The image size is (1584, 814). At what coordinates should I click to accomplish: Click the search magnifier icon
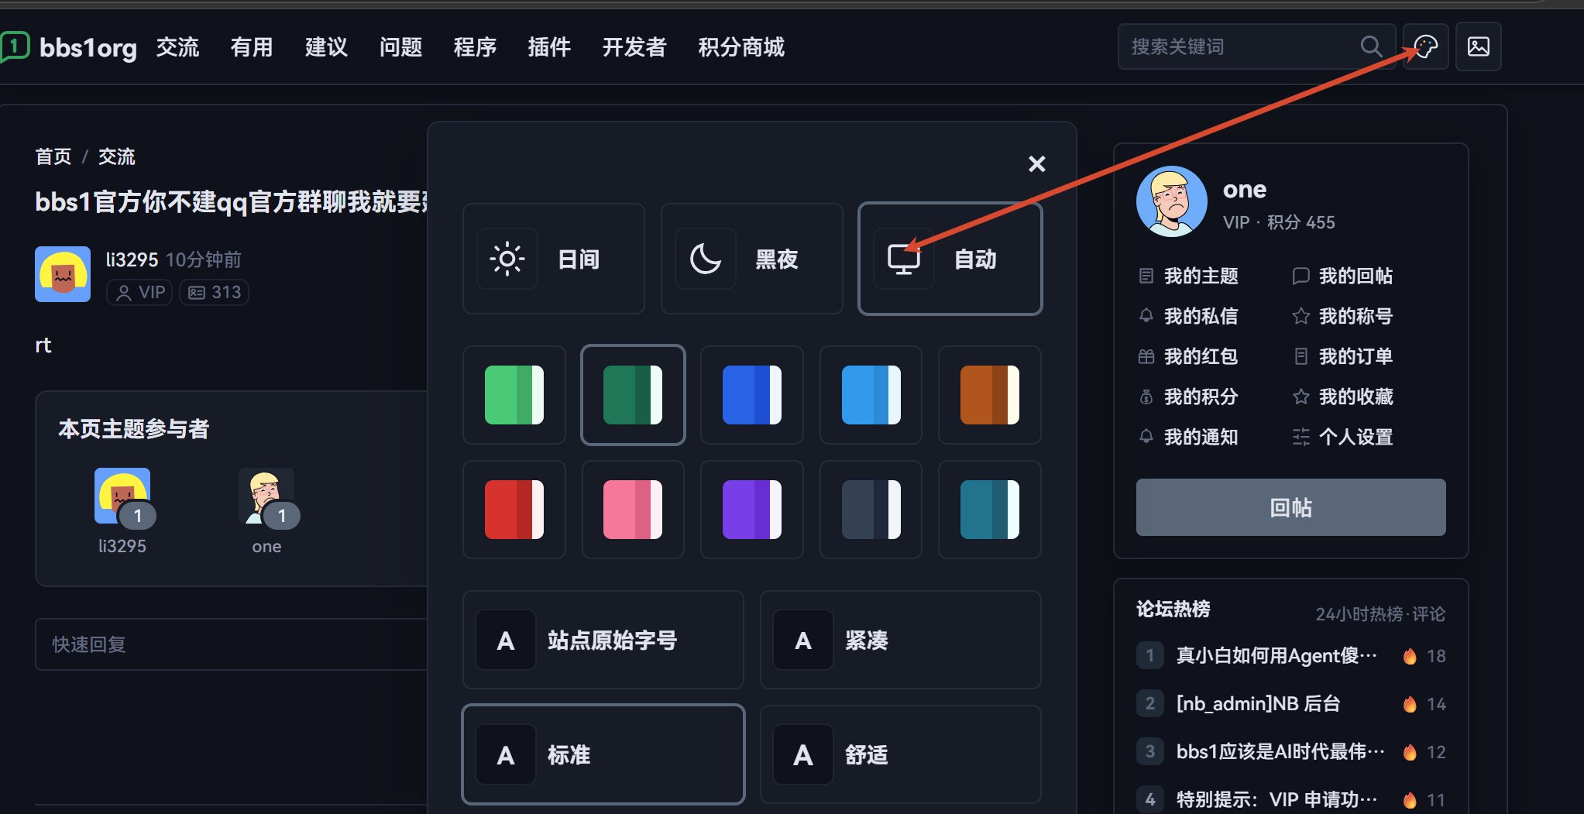pos(1371,46)
